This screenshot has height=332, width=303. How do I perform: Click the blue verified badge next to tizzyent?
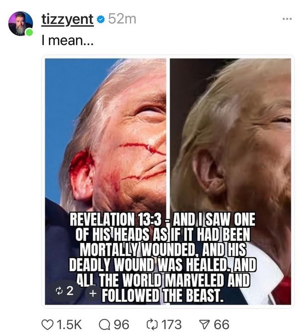101,20
